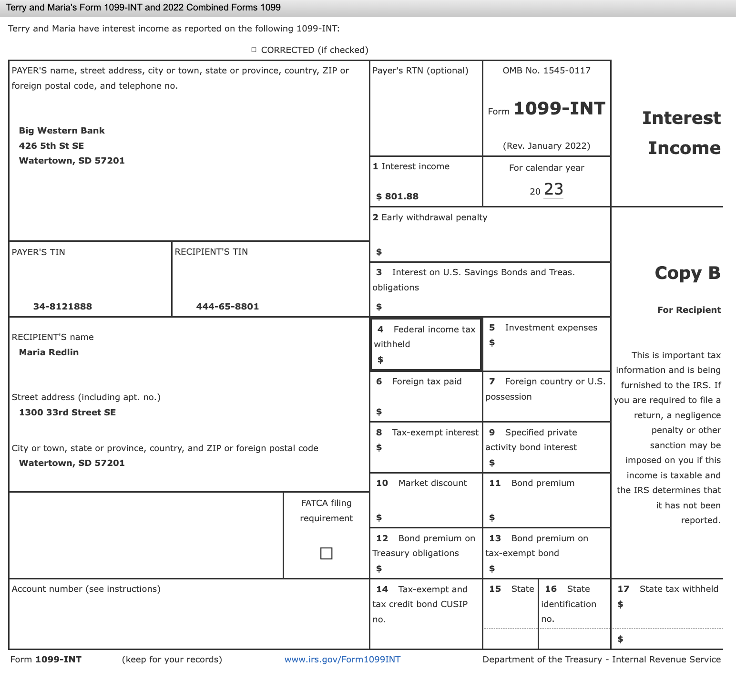The height and width of the screenshot is (681, 736).
Task: Select recipient name Maria Redlin
Action: [49, 352]
